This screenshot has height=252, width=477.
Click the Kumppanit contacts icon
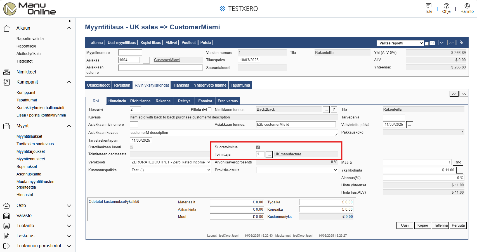pyautogui.click(x=6, y=82)
